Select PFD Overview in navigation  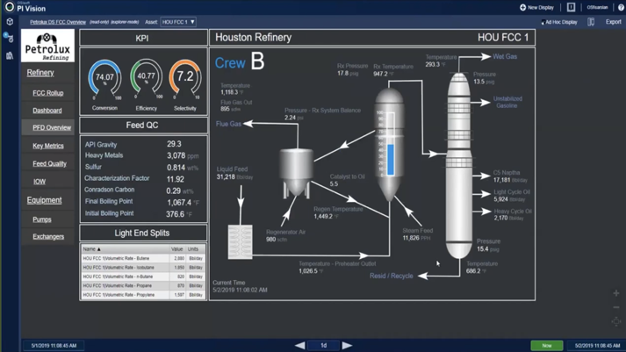(x=52, y=127)
